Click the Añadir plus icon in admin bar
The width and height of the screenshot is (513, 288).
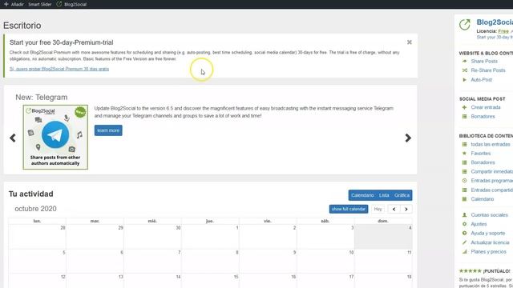[x=6, y=4]
